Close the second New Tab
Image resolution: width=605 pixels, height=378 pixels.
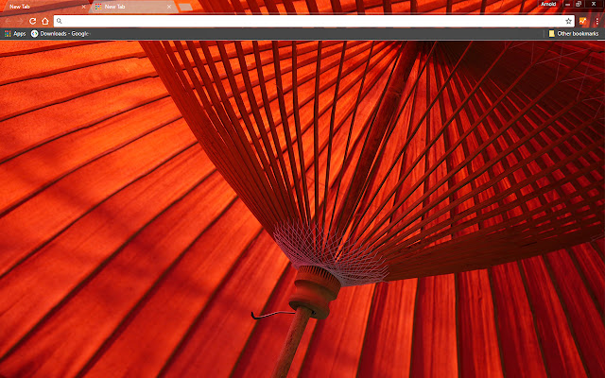(169, 7)
